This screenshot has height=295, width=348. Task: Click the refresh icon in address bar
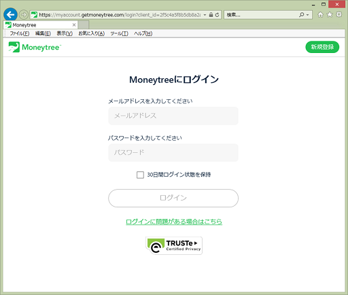click(217, 15)
